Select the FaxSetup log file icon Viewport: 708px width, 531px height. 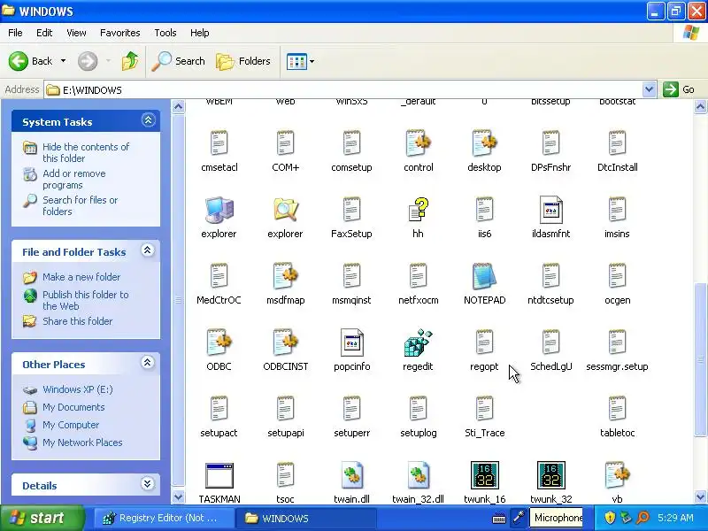point(351,210)
